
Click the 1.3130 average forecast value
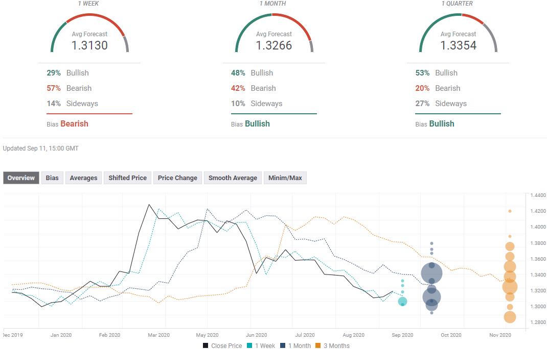[x=89, y=45]
